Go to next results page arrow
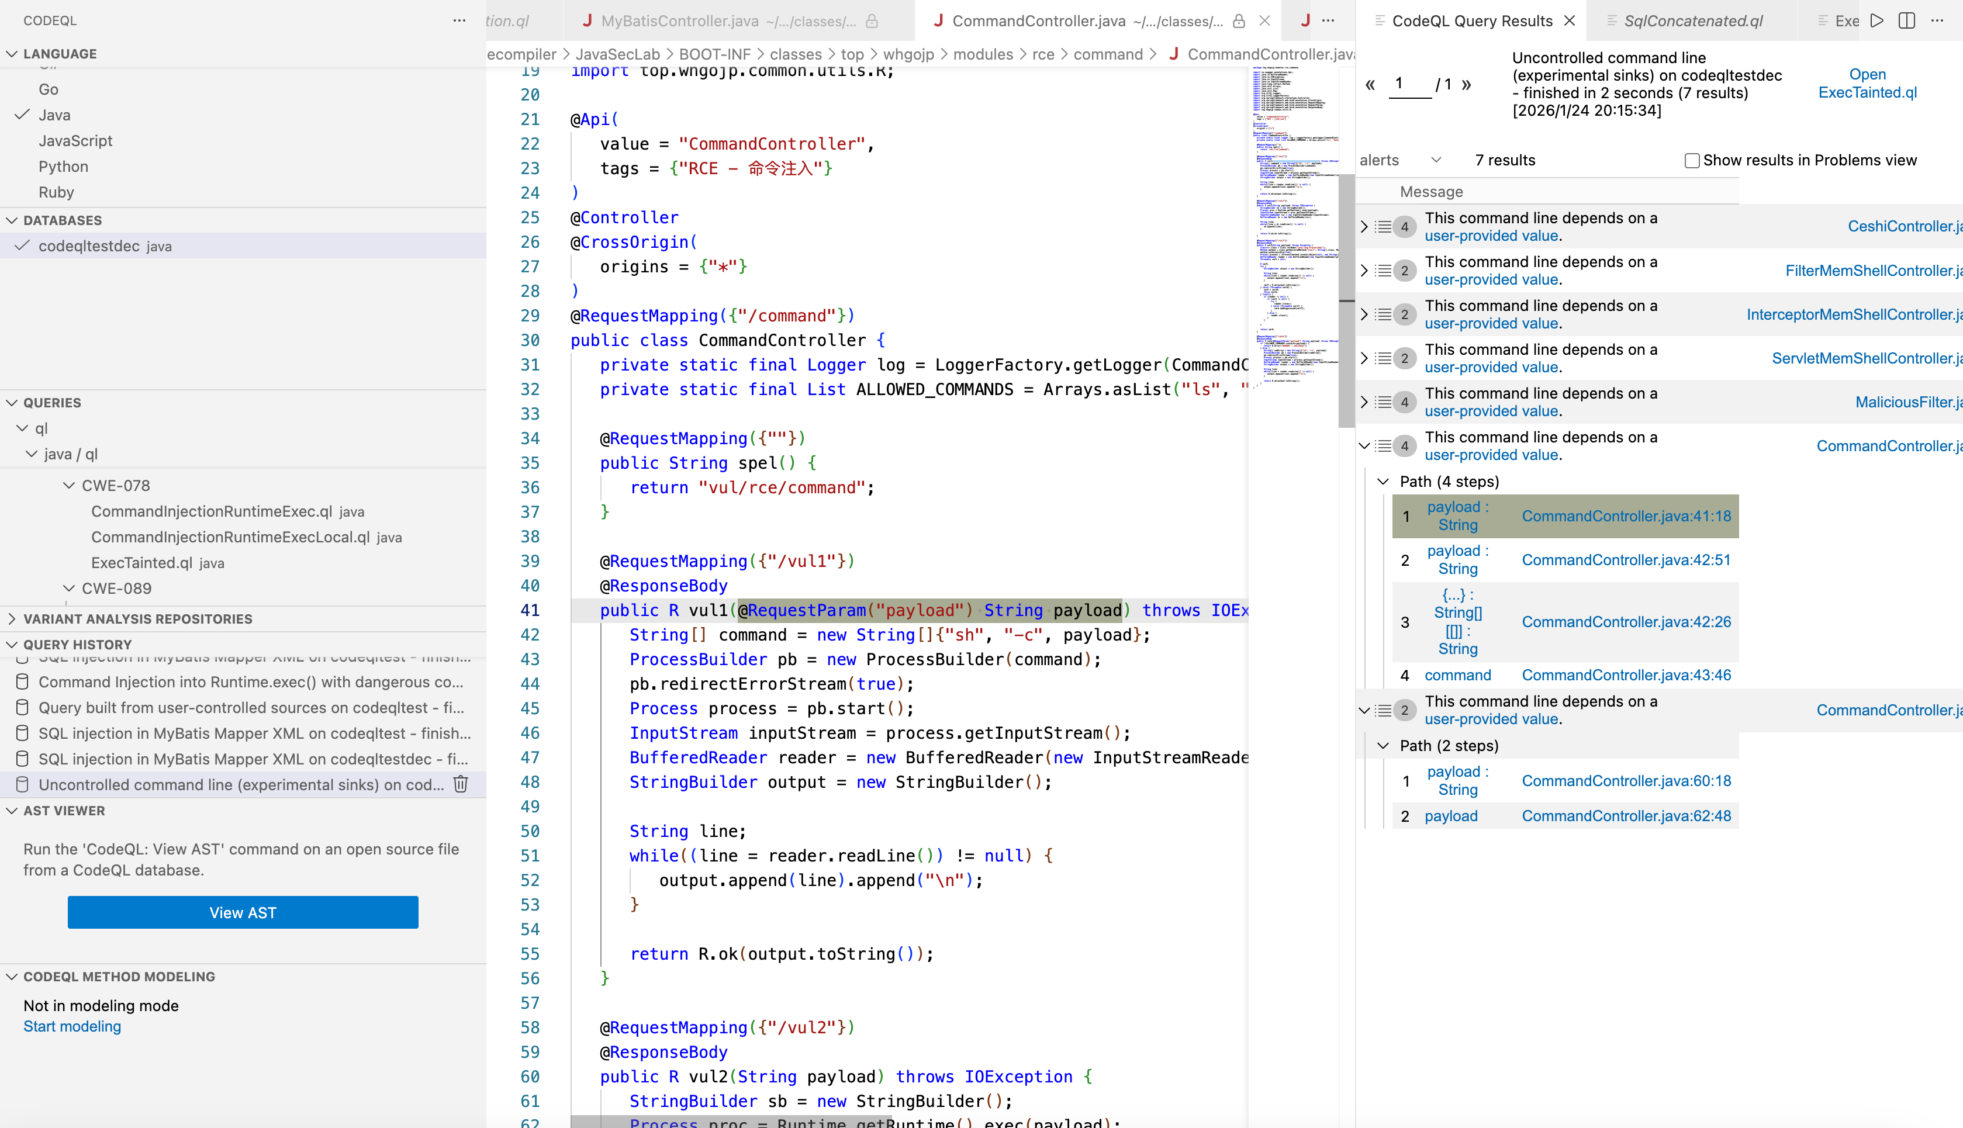This screenshot has height=1128, width=1963. [x=1467, y=84]
